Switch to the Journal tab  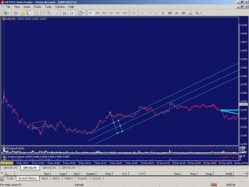pos(96,178)
